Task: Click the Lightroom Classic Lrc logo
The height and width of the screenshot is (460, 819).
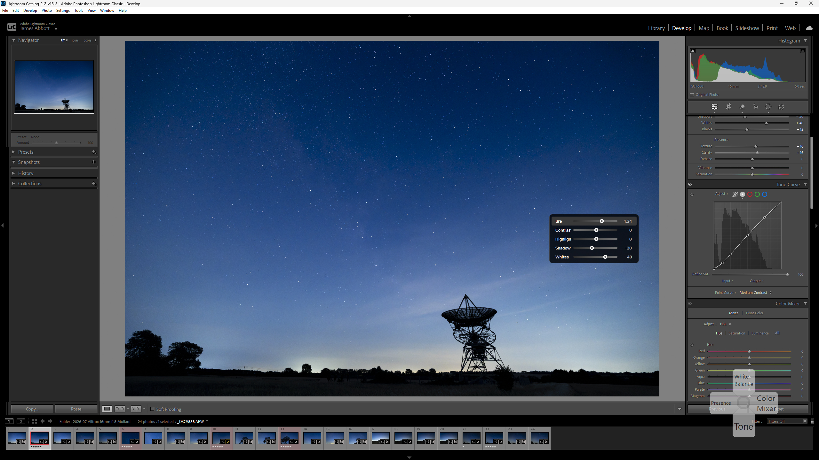Action: point(12,27)
